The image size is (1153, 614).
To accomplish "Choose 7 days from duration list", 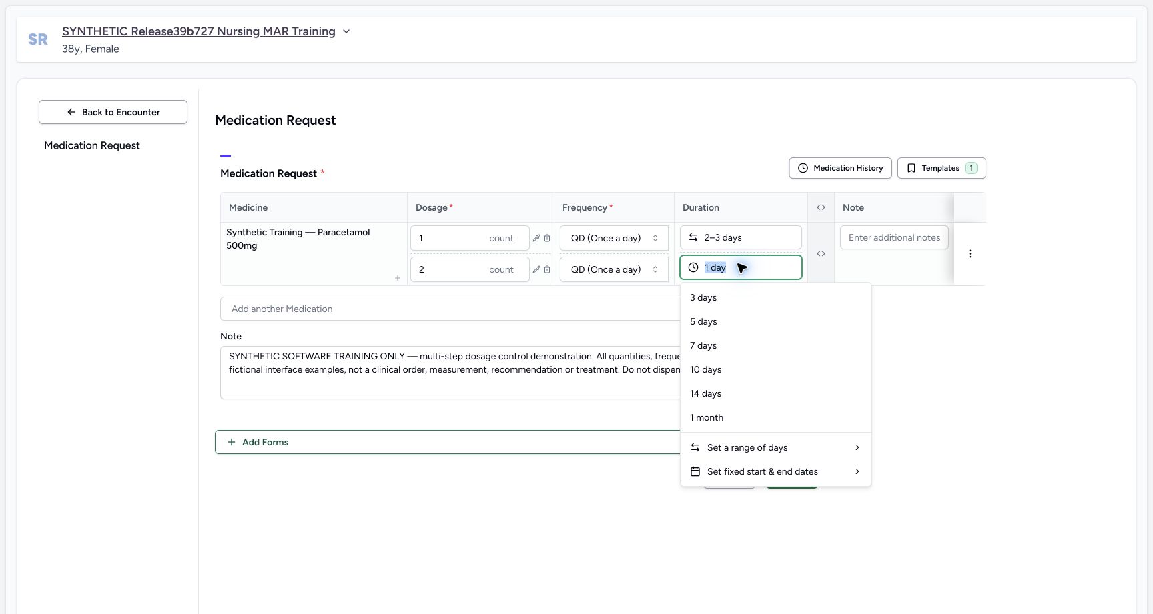I will click(775, 345).
